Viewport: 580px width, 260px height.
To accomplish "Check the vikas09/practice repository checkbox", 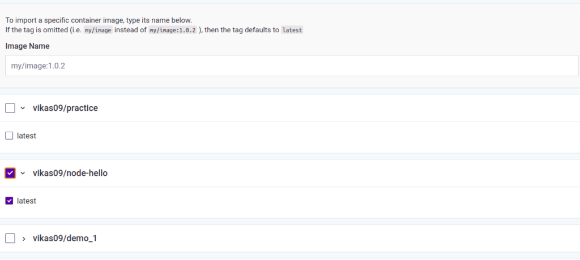I will coord(10,108).
